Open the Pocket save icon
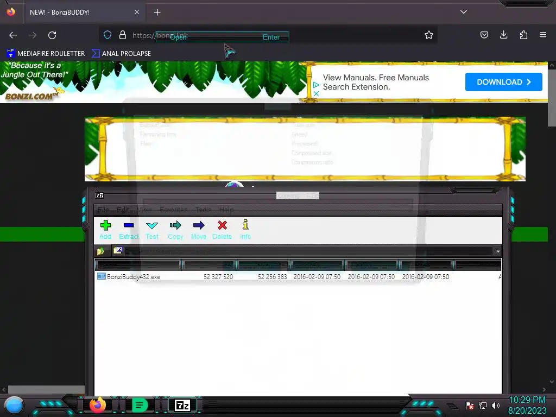Image resolution: width=556 pixels, height=417 pixels. point(484,35)
